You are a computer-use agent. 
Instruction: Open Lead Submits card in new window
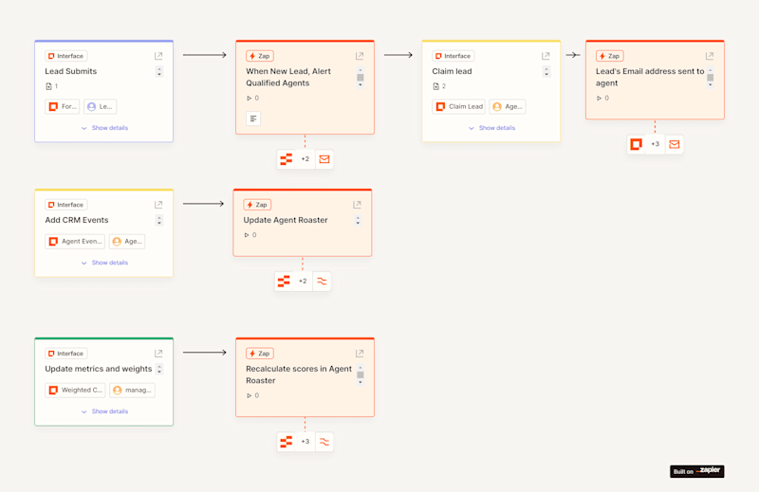click(158, 56)
